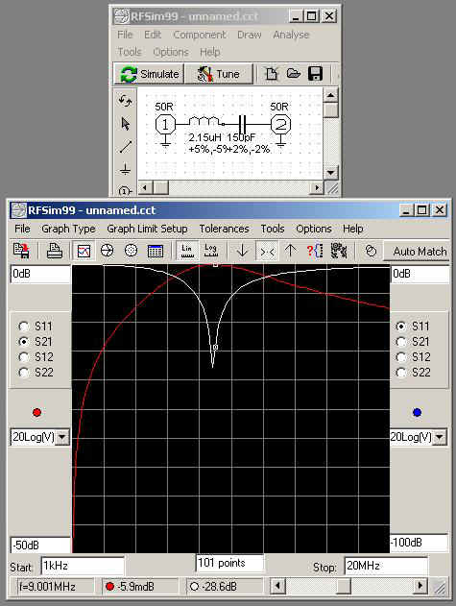The image size is (456, 606).
Task: Open Tolerances menu in graph window
Action: point(224,229)
